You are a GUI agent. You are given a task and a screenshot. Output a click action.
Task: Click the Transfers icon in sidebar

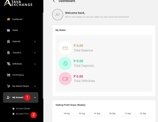click(x=8, y=53)
